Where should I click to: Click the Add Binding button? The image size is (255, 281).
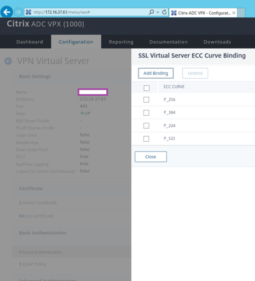click(156, 73)
